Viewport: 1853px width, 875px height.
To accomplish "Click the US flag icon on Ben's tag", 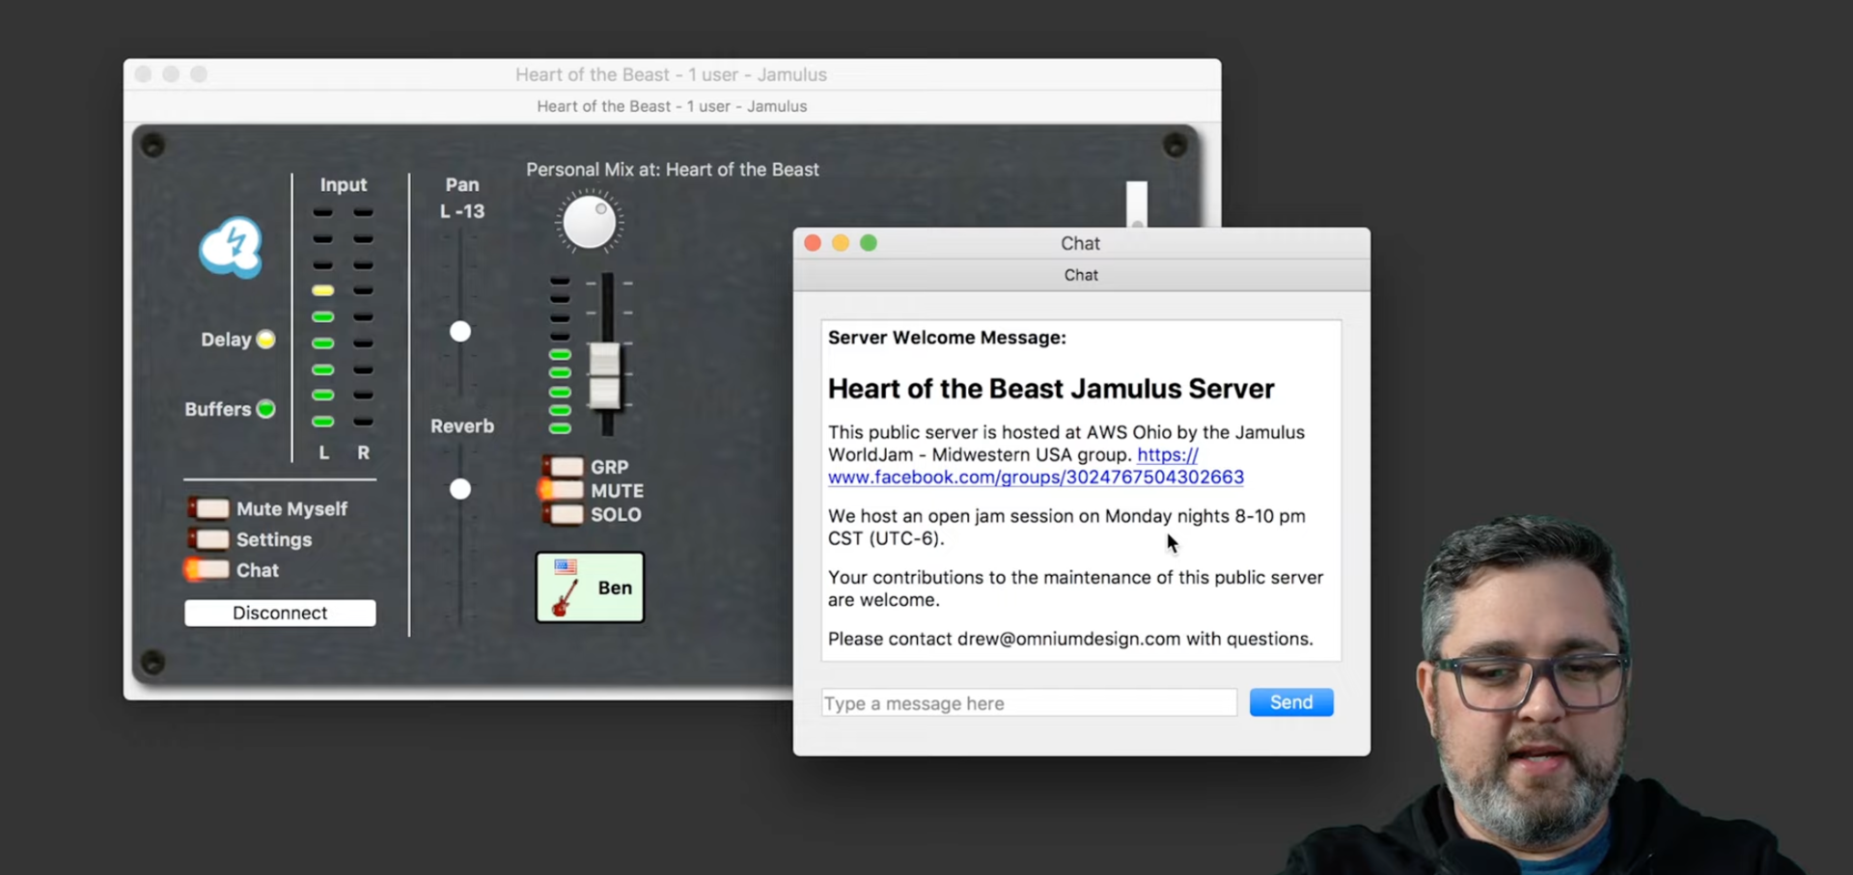I will (x=566, y=567).
